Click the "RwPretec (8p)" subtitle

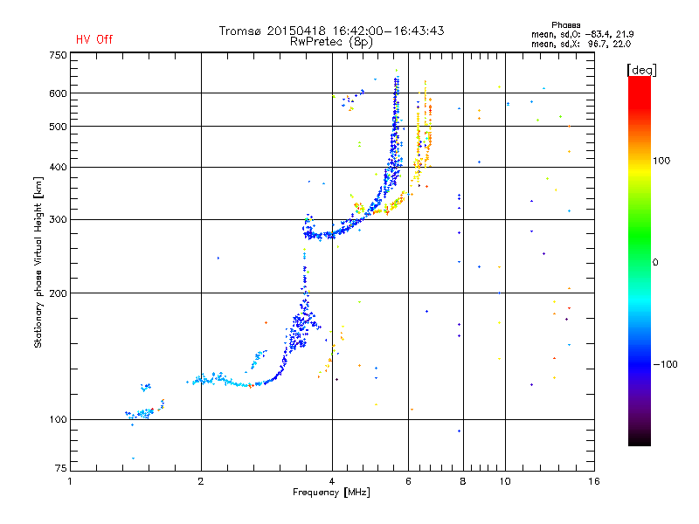coord(331,42)
